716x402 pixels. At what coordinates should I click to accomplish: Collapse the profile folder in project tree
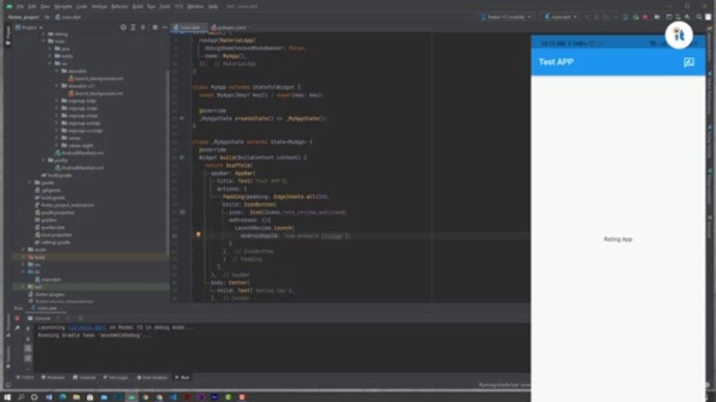click(44, 160)
